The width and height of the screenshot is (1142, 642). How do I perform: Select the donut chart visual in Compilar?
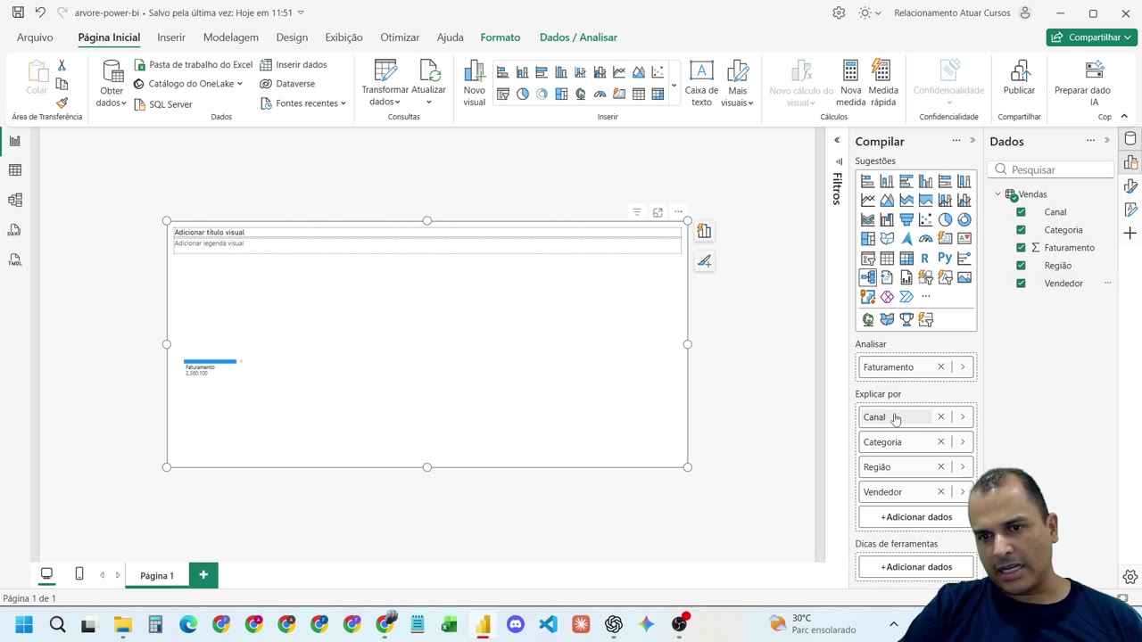tap(964, 219)
